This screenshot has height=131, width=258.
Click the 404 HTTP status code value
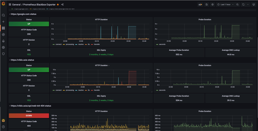pyautogui.click(x=29, y=126)
